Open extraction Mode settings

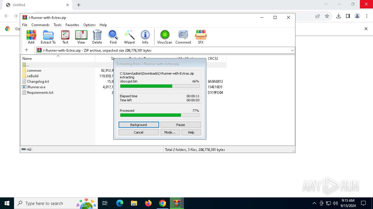click(x=170, y=132)
